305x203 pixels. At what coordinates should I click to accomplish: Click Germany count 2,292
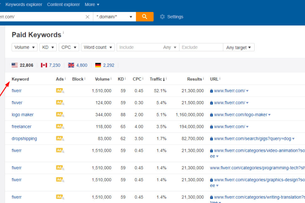(x=109, y=65)
